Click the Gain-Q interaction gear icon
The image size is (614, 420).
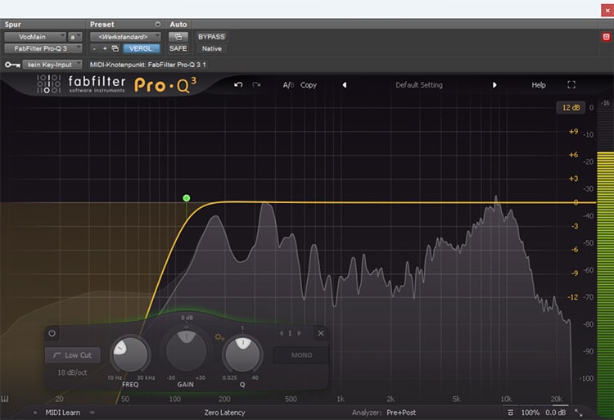pyautogui.click(x=219, y=336)
